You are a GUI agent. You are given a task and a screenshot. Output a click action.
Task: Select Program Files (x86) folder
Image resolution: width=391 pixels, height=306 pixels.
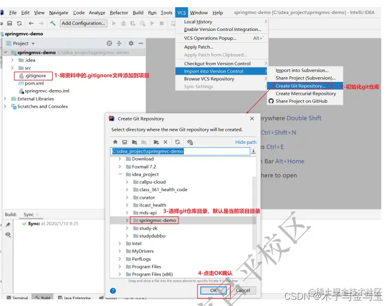[152, 274]
